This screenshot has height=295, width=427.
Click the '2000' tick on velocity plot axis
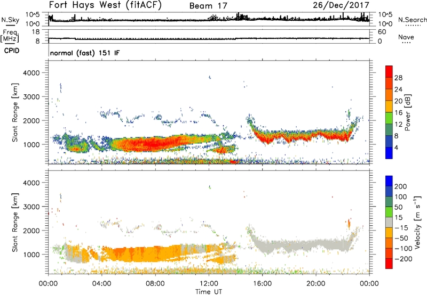coord(31,231)
